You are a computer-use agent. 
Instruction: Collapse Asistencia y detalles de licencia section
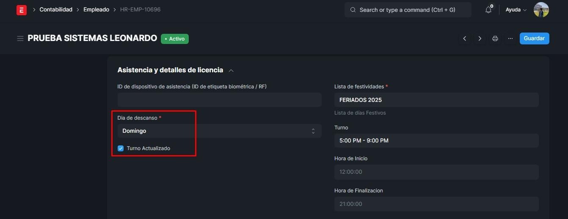(231, 70)
